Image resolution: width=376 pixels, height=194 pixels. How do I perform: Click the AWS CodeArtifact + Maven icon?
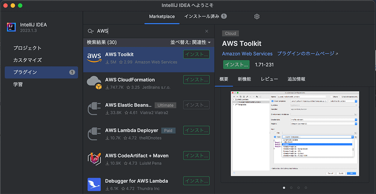click(x=94, y=159)
